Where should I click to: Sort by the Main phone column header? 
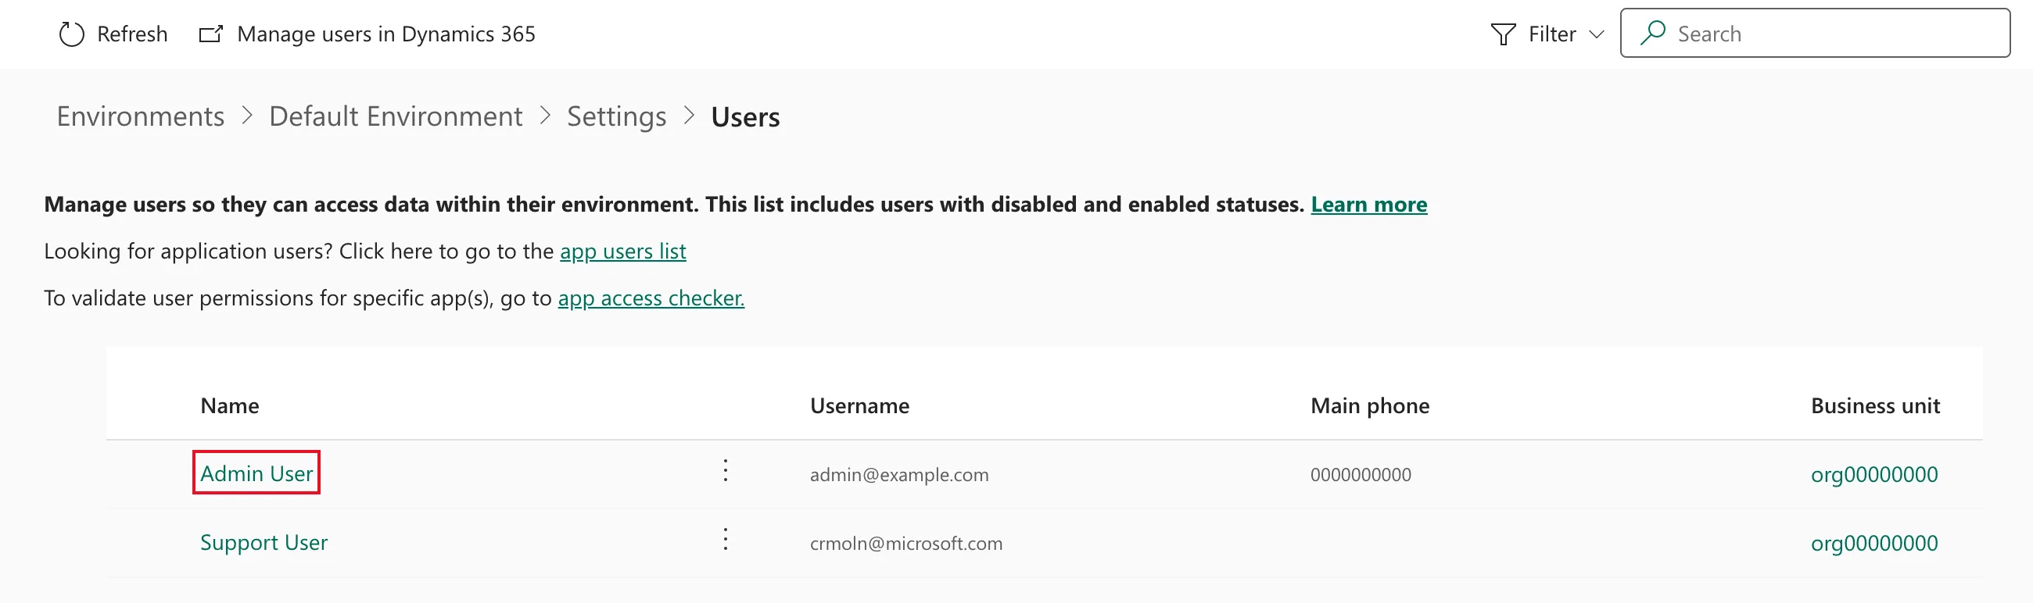pos(1369,405)
